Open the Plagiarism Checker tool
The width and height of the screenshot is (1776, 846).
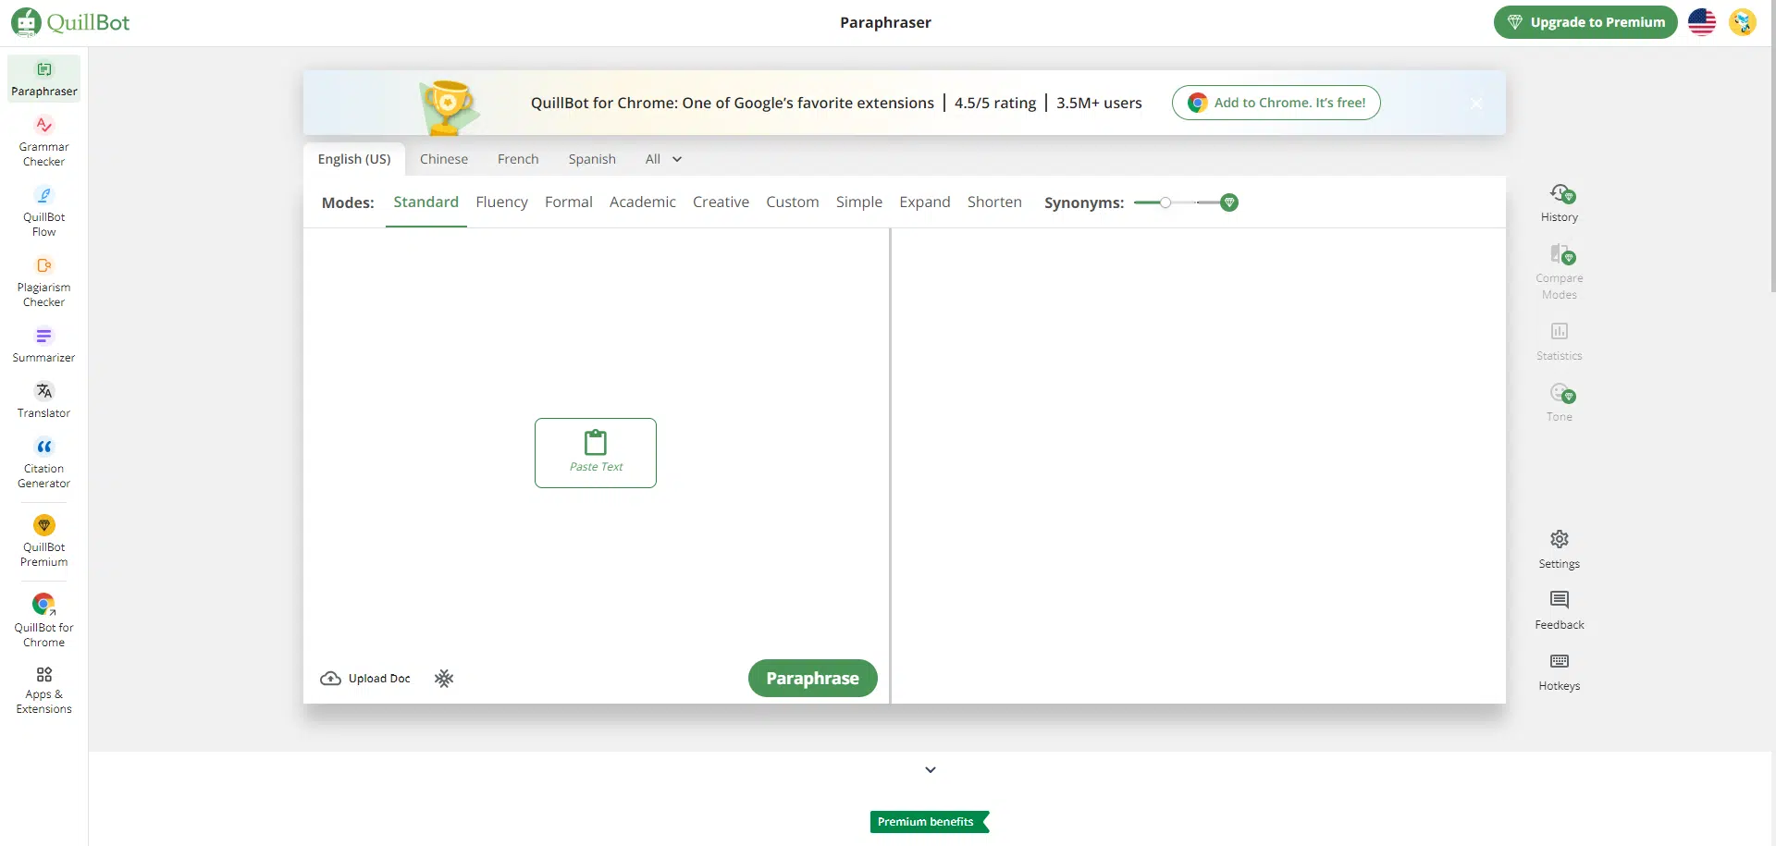click(x=43, y=281)
